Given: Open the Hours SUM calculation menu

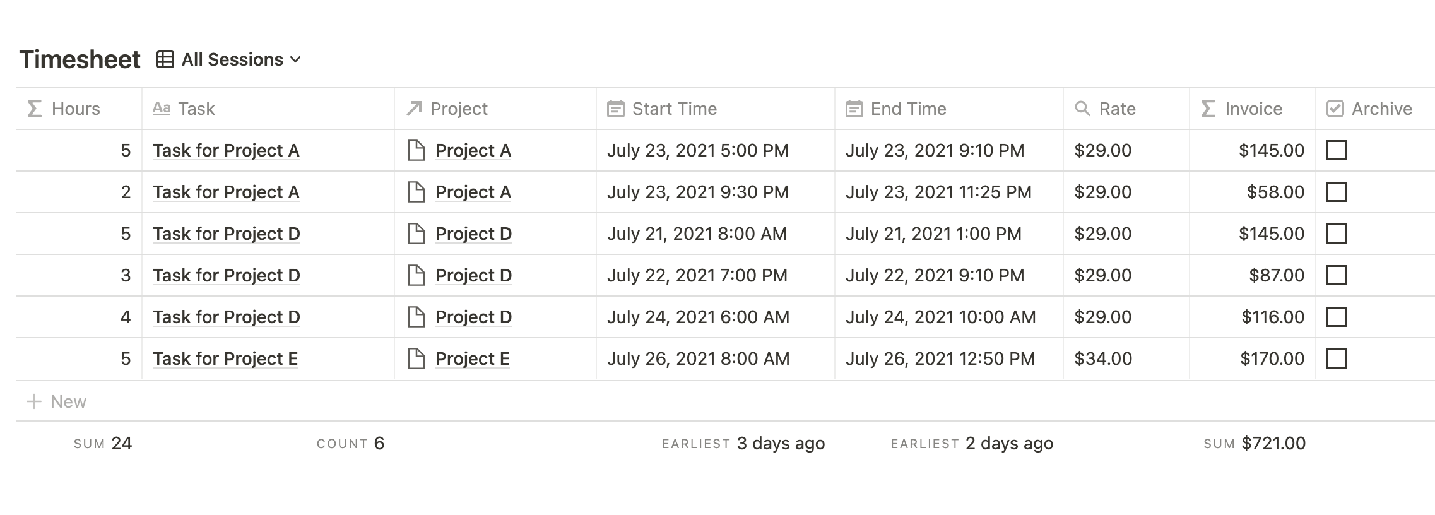Looking at the screenshot, I should point(103,443).
